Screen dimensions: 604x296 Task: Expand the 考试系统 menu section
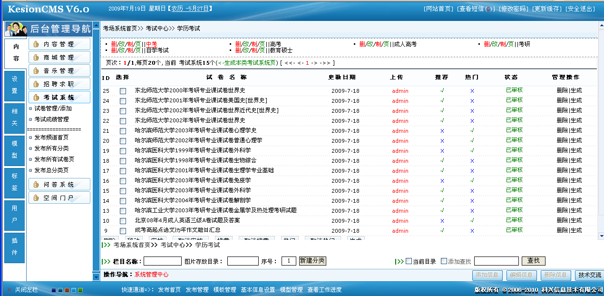click(59, 98)
